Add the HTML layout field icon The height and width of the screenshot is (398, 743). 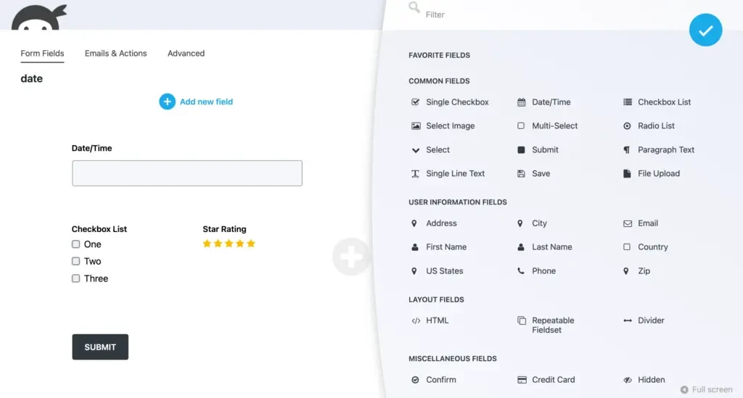coord(416,320)
